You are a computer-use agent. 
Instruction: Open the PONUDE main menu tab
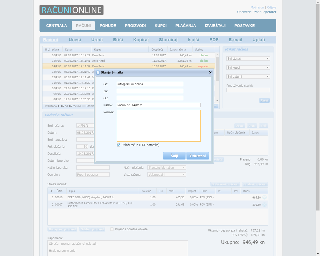click(108, 25)
